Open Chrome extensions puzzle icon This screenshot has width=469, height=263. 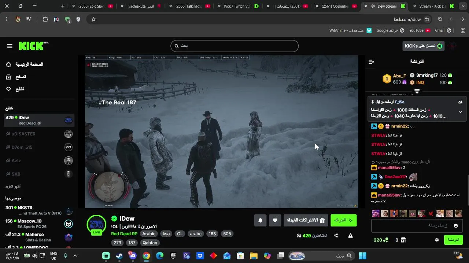click(x=45, y=19)
